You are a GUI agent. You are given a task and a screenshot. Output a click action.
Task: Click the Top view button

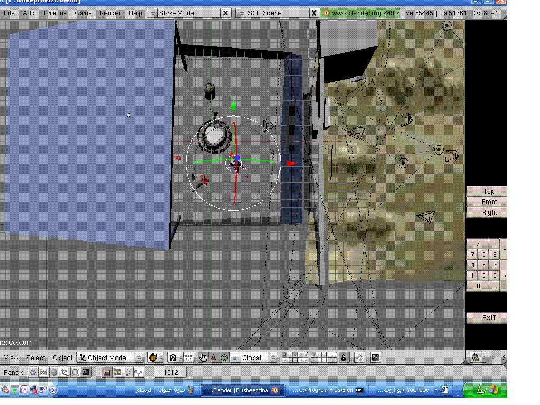pyautogui.click(x=487, y=191)
